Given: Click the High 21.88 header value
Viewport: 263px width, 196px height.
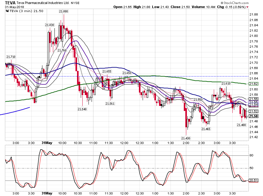Looking at the screenshot, I should [142, 7].
